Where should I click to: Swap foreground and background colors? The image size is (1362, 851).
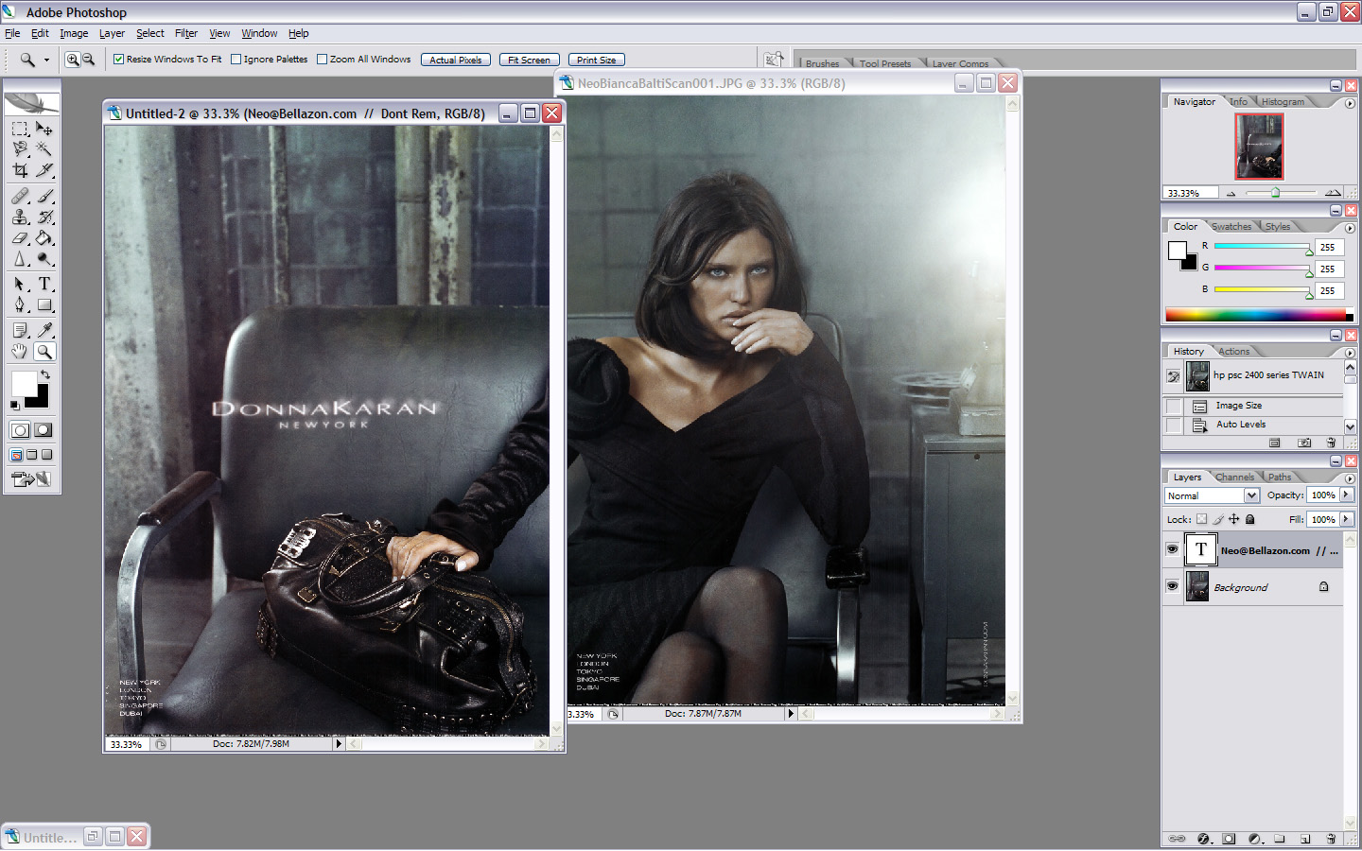coord(45,374)
